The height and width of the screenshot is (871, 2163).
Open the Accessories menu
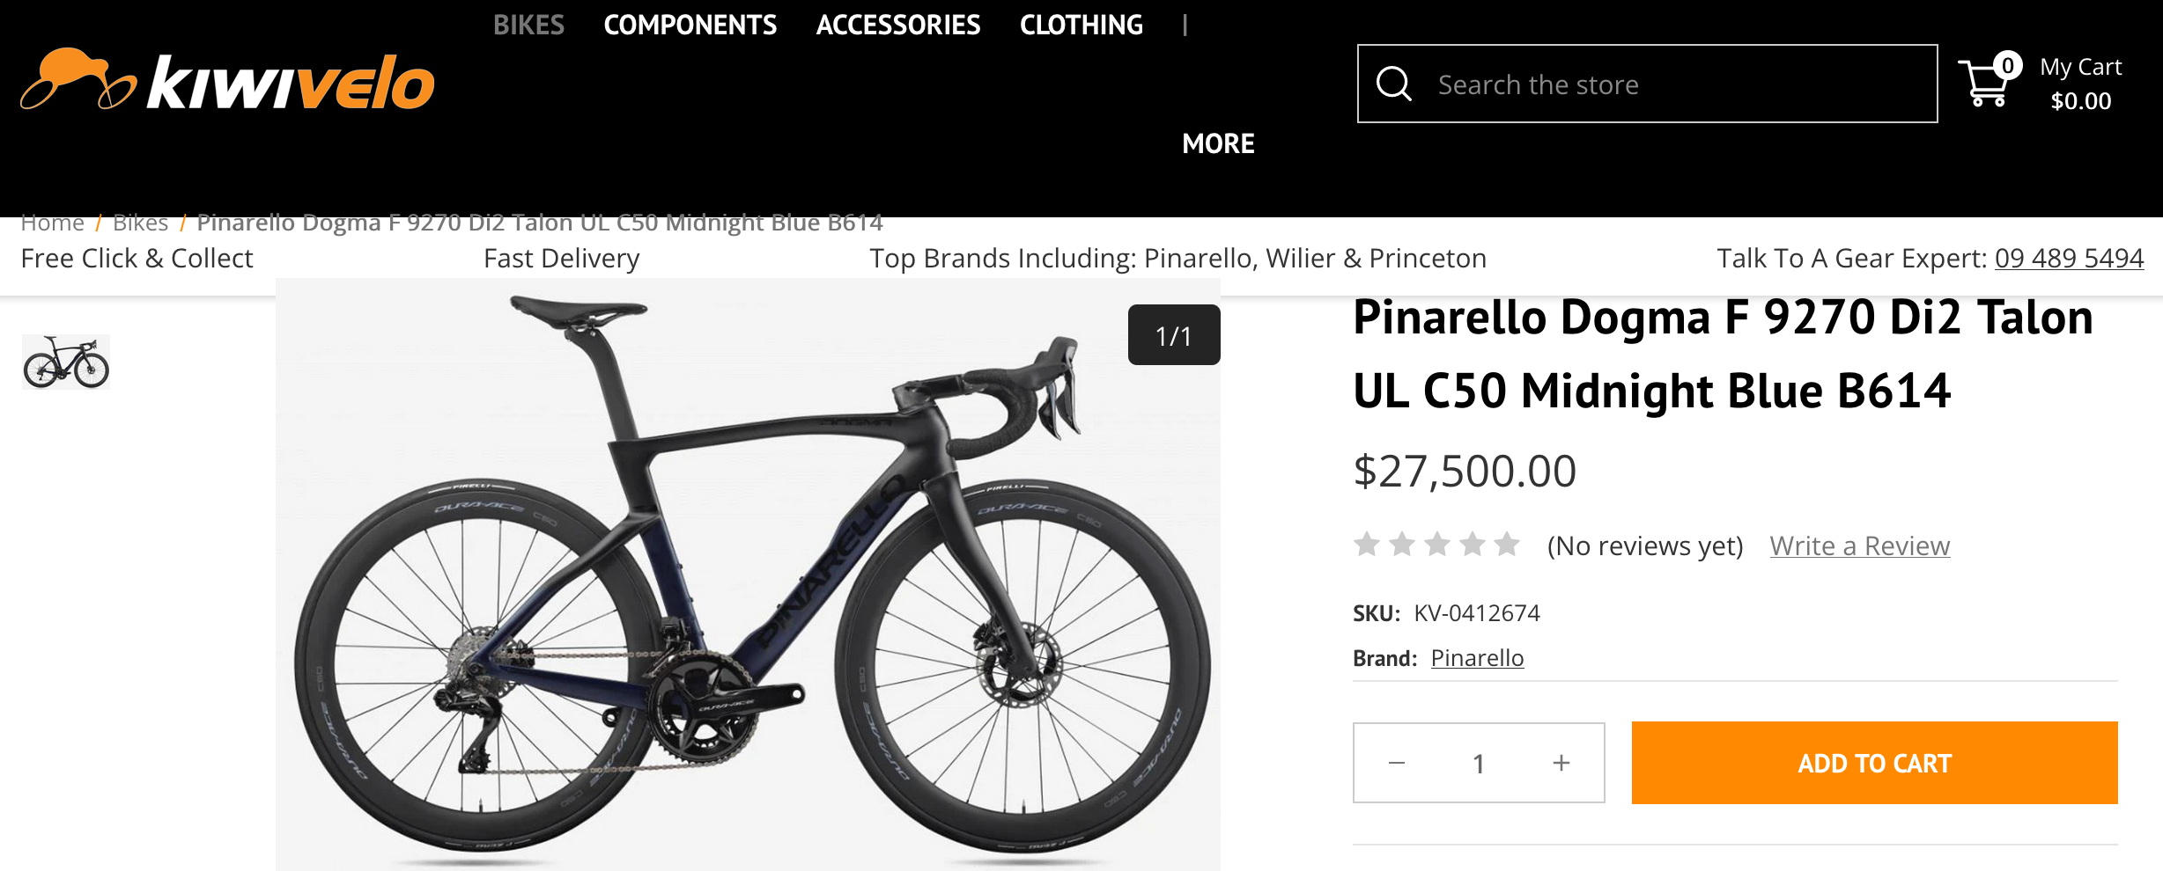[x=897, y=25]
